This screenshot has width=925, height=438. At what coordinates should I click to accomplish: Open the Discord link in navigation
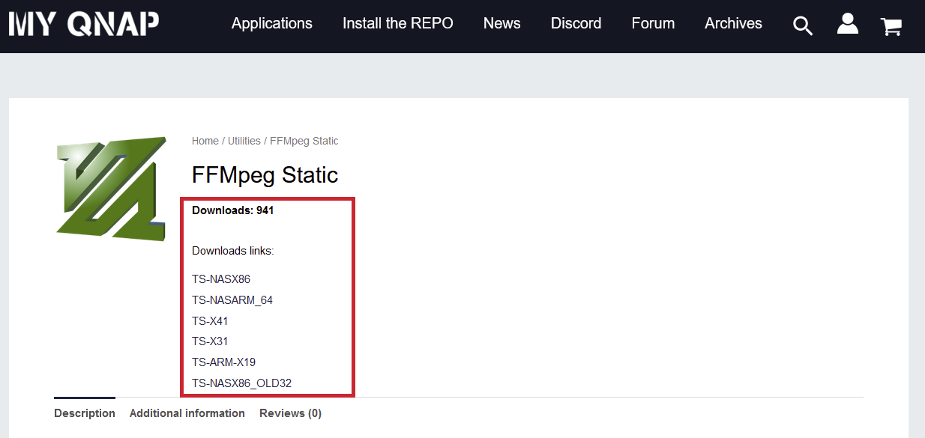click(576, 23)
